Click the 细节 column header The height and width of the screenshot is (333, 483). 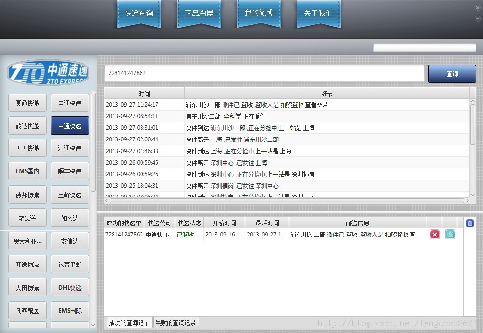click(x=327, y=94)
